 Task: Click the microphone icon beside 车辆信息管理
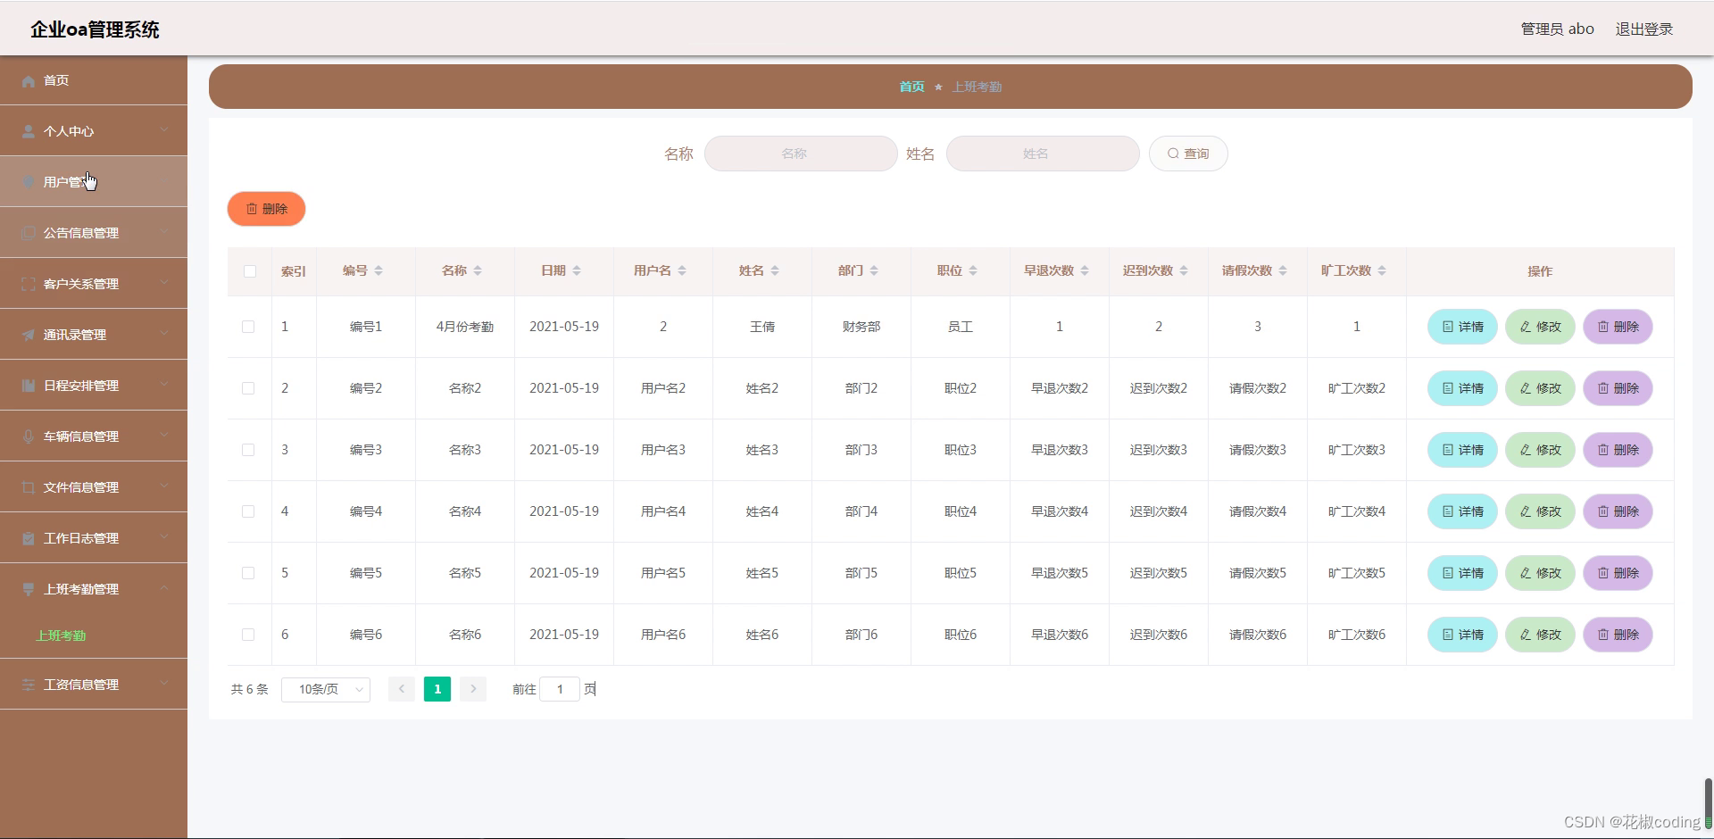(29, 437)
